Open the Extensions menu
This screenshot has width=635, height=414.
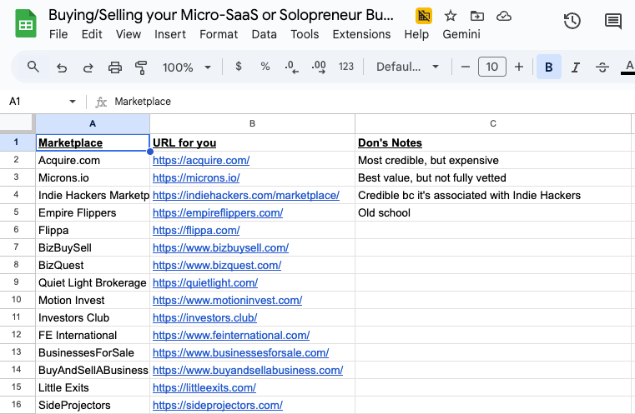pos(361,34)
